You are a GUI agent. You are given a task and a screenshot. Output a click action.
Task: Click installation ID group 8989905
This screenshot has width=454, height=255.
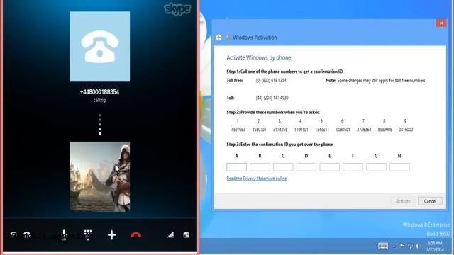tap(384, 130)
